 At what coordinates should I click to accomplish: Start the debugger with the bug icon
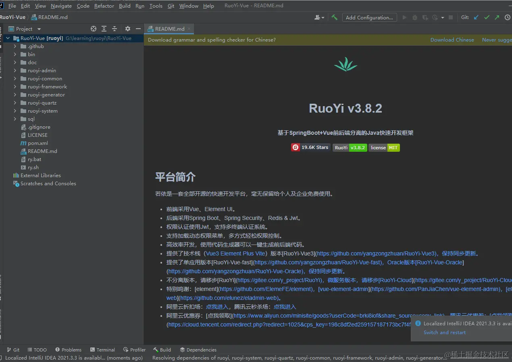[x=414, y=17]
